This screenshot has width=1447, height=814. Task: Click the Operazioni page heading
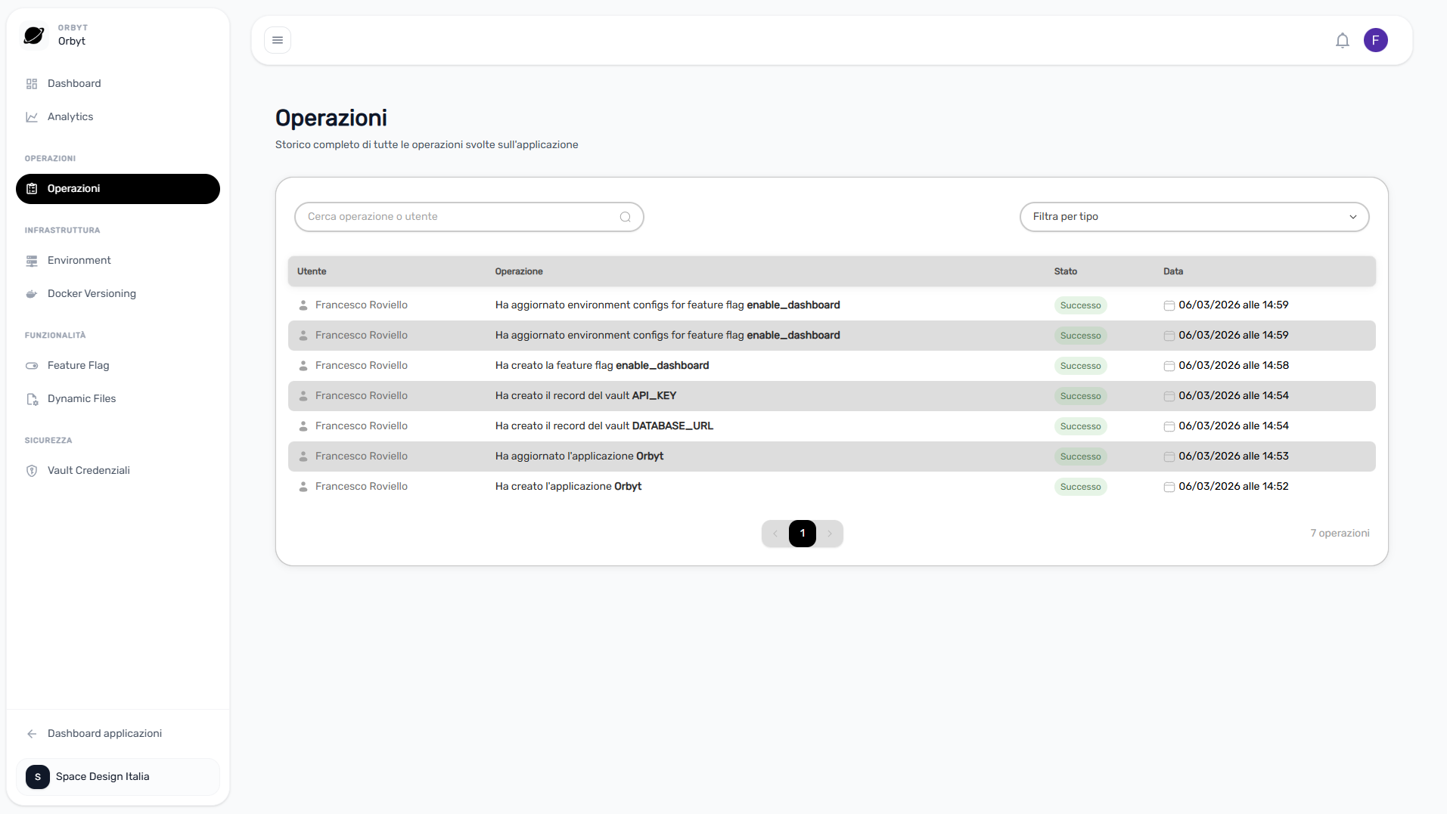click(331, 118)
